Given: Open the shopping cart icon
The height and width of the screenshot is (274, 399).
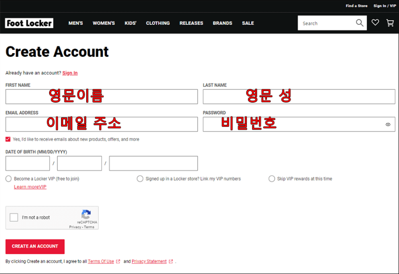Looking at the screenshot, I should pos(390,23).
